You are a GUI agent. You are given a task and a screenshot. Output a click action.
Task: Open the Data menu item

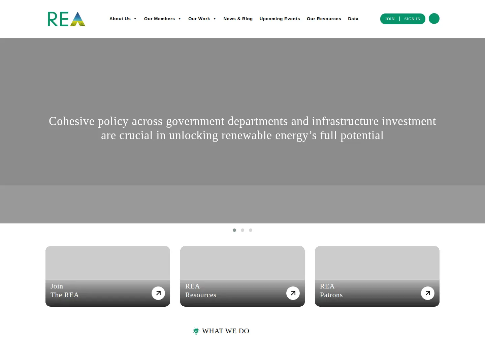(x=353, y=19)
